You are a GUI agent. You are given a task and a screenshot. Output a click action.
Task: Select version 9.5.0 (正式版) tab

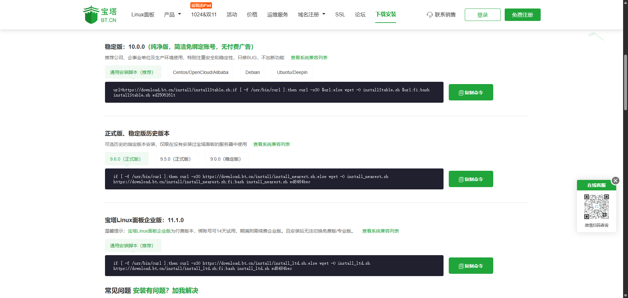point(176,159)
